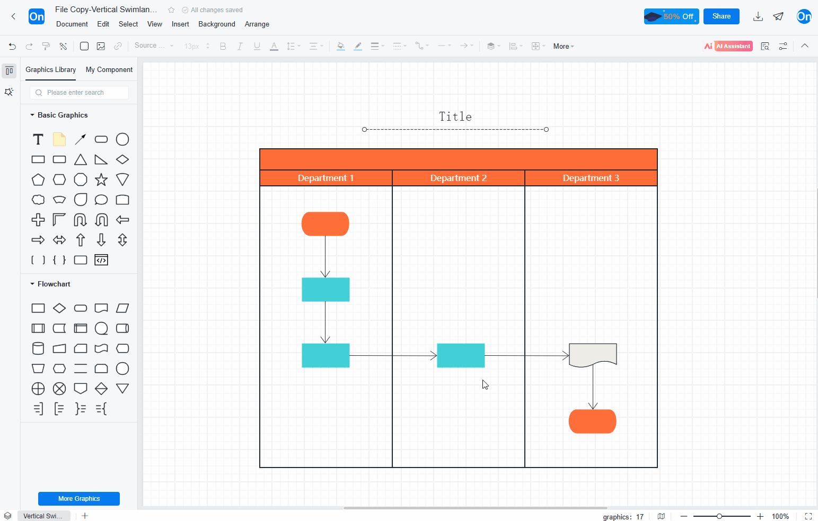
Task: Collapse the Basic Graphics section
Action: (x=32, y=115)
